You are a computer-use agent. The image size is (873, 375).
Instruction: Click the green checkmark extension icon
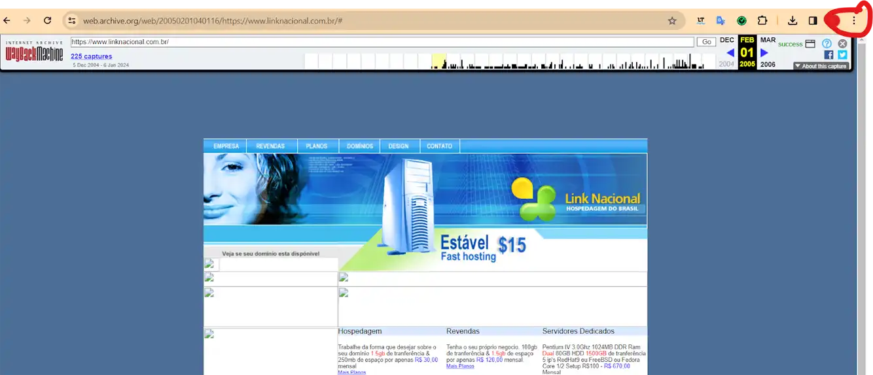pyautogui.click(x=741, y=21)
